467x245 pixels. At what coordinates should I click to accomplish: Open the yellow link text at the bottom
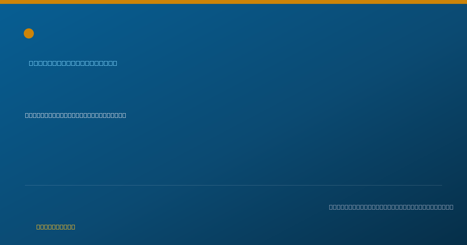(x=56, y=227)
